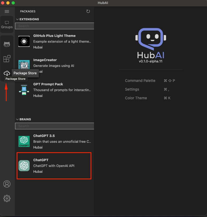Open the user account icon
Screen dimensions: 207x217
[7, 184]
